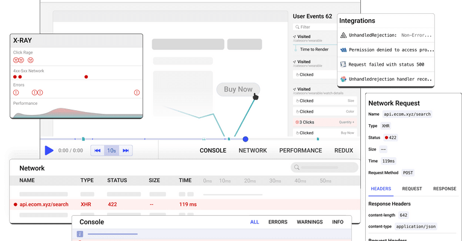
Task: Select the api.ecom.xyz/search network row
Action: (x=185, y=204)
